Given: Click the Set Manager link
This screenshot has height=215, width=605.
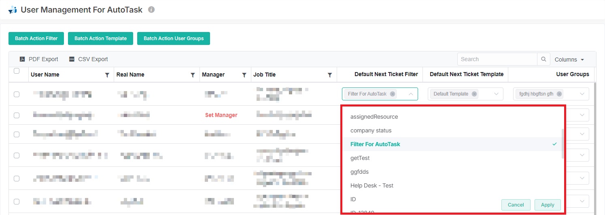Looking at the screenshot, I should click(x=221, y=115).
